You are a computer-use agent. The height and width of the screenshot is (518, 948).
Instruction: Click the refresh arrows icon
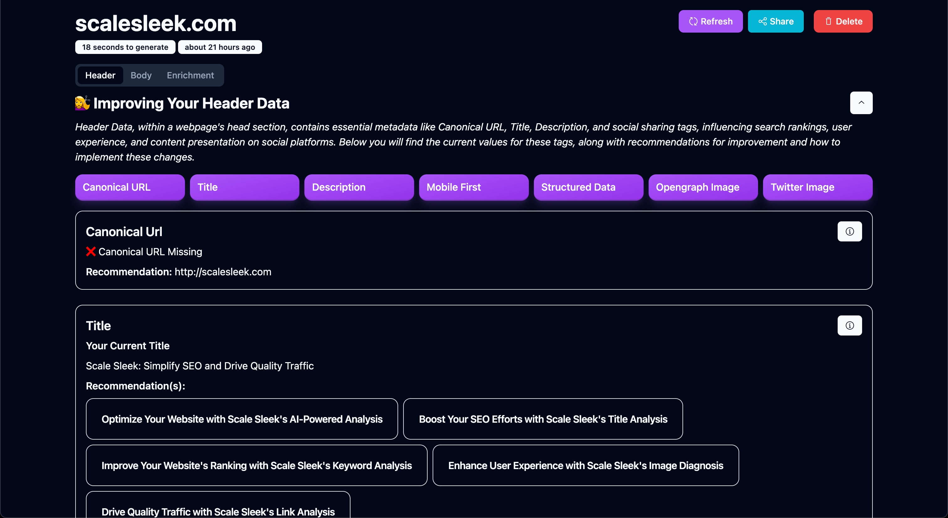[693, 21]
